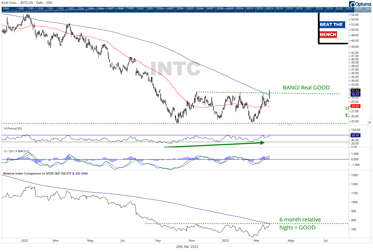Click the chart title Intel Corp. - INTC:US - Daily - USD
This screenshot has width=373, height=252.
[x=27, y=3]
